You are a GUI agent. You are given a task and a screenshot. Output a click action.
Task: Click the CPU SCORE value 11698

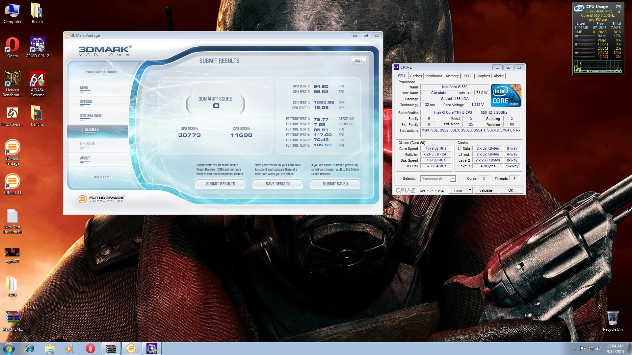coord(241,135)
